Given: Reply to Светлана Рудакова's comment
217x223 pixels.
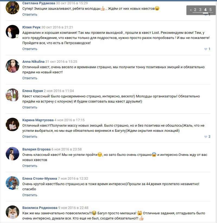Looking at the screenshot, I should pyautogui.click(x=30, y=15).
